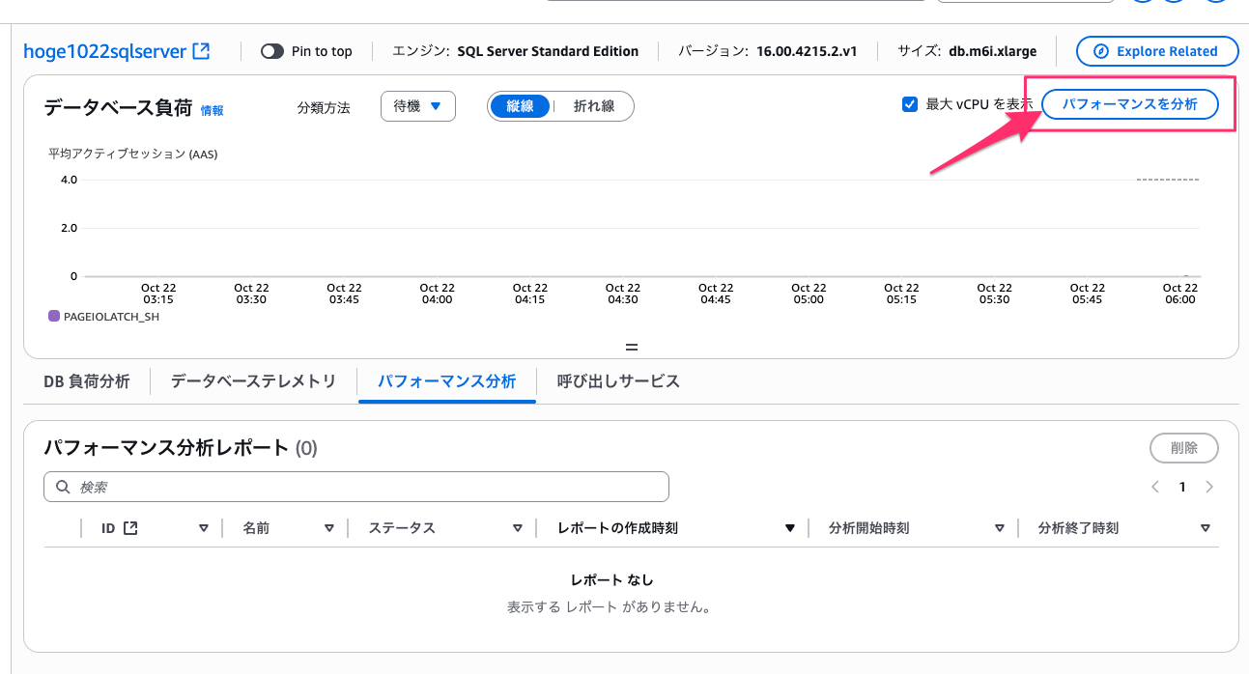Open the データベーステレメトリ tab
The height and width of the screenshot is (674, 1249).
(253, 381)
